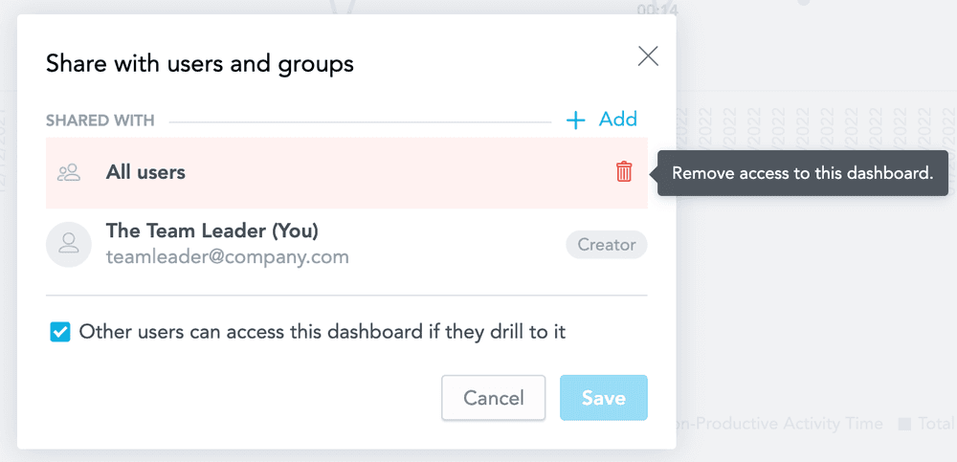Click the Add link text

pos(618,120)
